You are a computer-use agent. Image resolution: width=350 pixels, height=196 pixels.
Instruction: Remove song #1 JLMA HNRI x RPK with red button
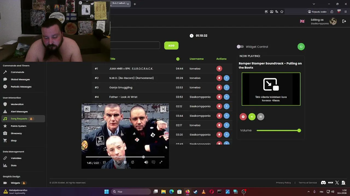(x=219, y=69)
